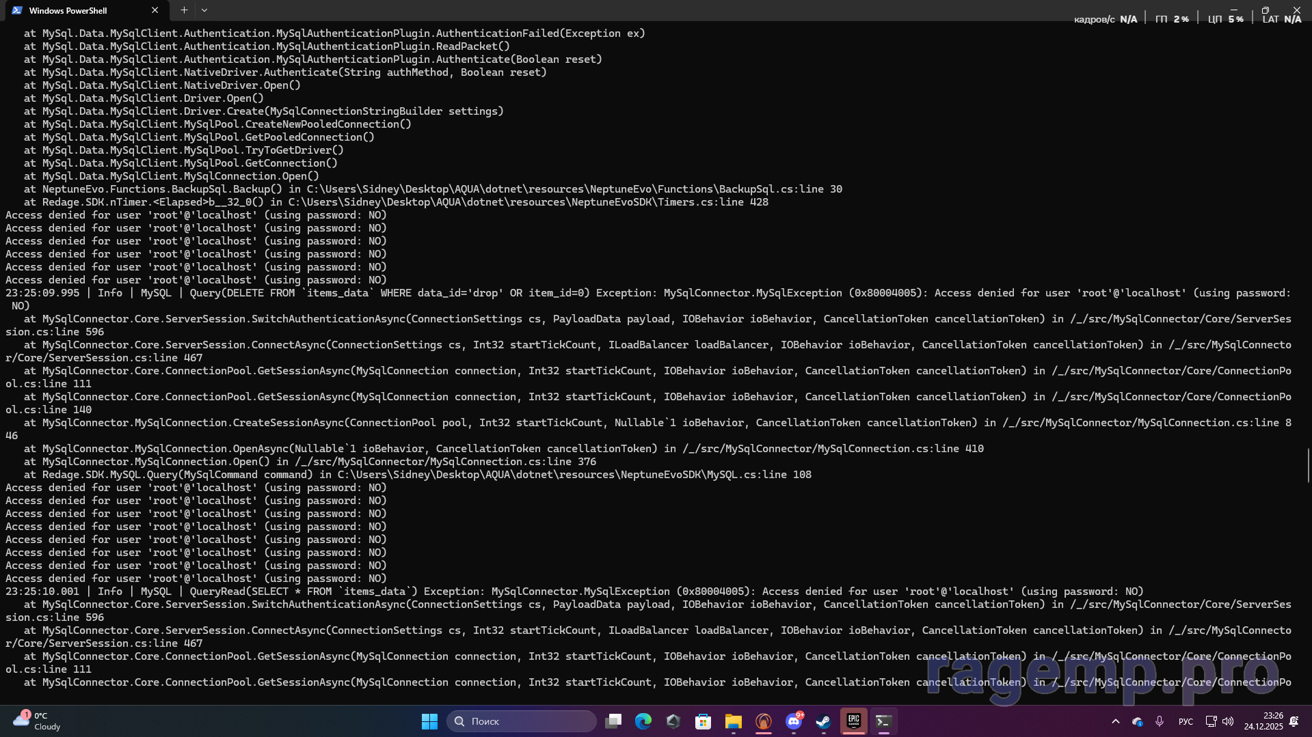Viewport: 1312px width, 737px height.
Task: Expand the new tab profile dropdown
Action: click(x=204, y=10)
